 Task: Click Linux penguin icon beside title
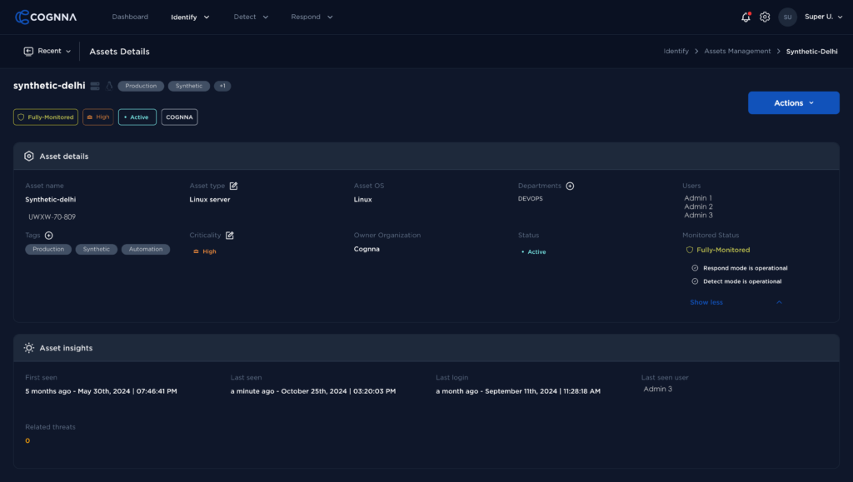109,86
